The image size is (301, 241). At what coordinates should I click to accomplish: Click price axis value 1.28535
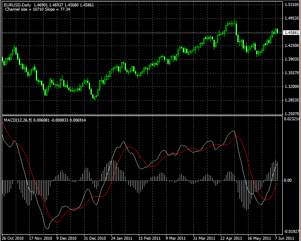(x=292, y=100)
